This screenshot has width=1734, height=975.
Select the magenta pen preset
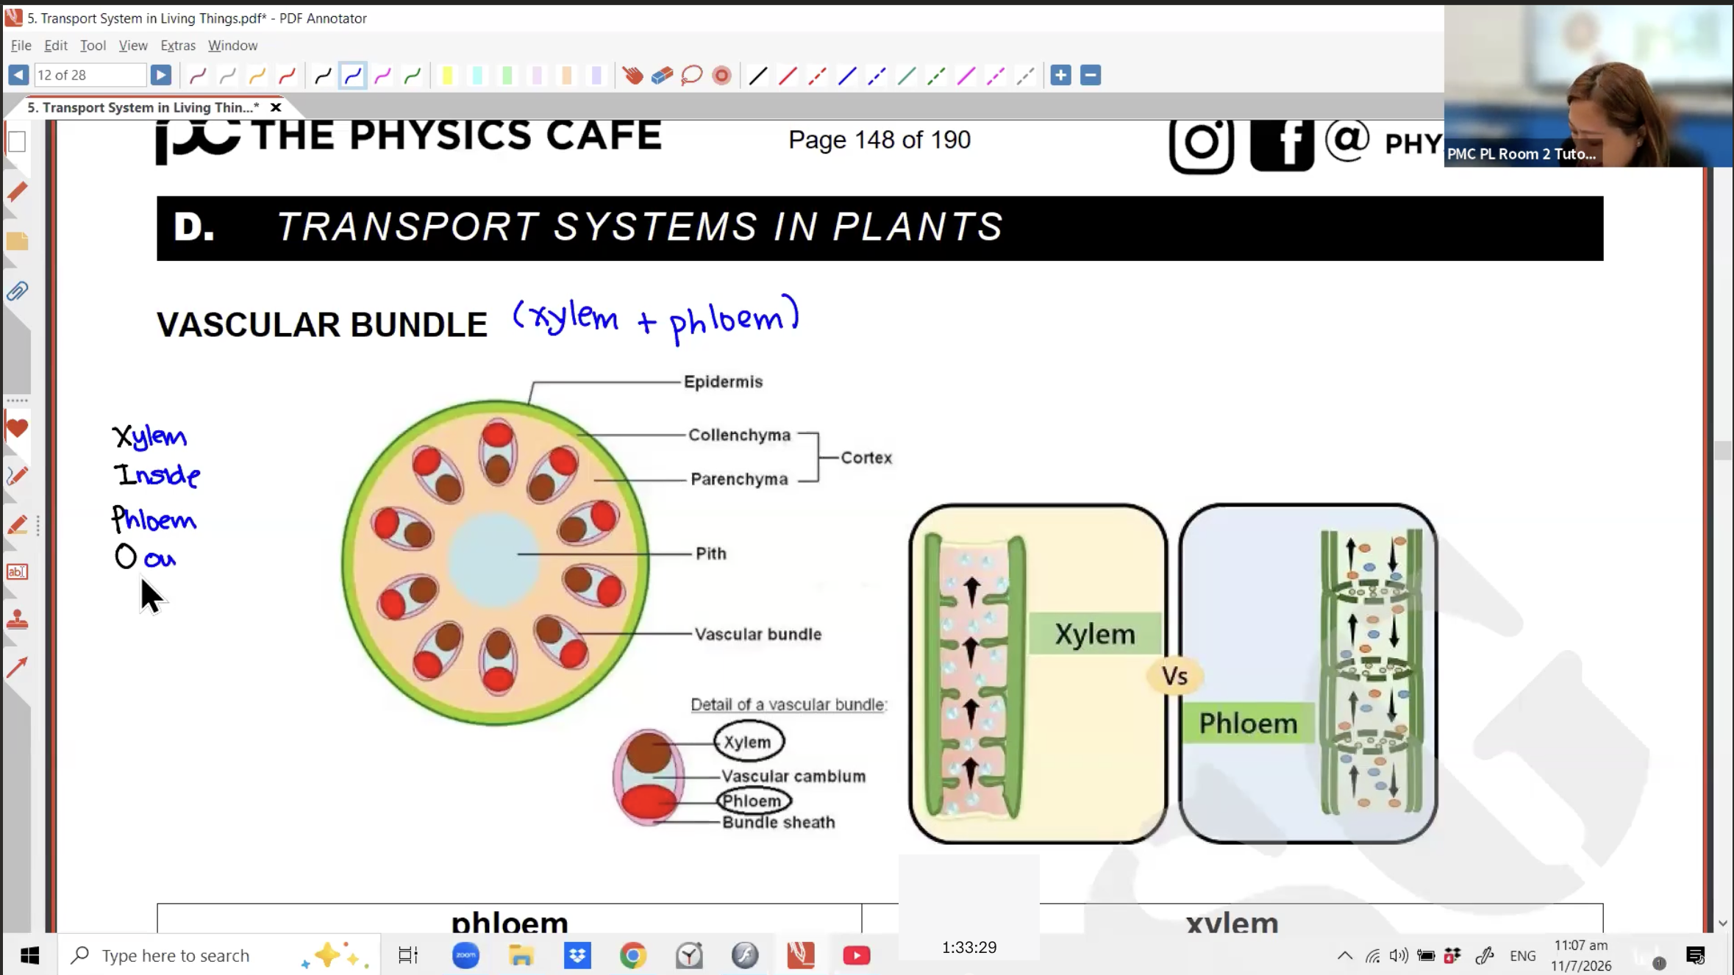[x=382, y=75]
